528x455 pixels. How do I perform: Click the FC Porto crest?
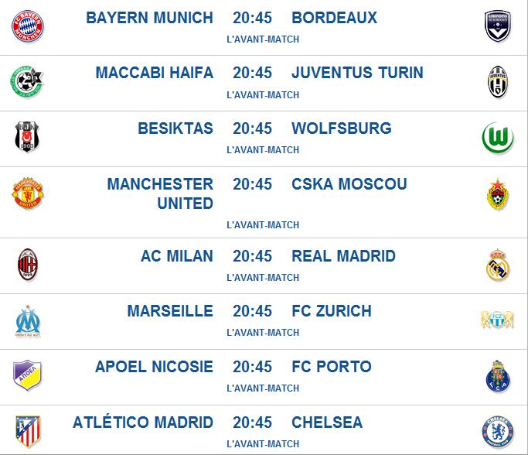coord(497,376)
